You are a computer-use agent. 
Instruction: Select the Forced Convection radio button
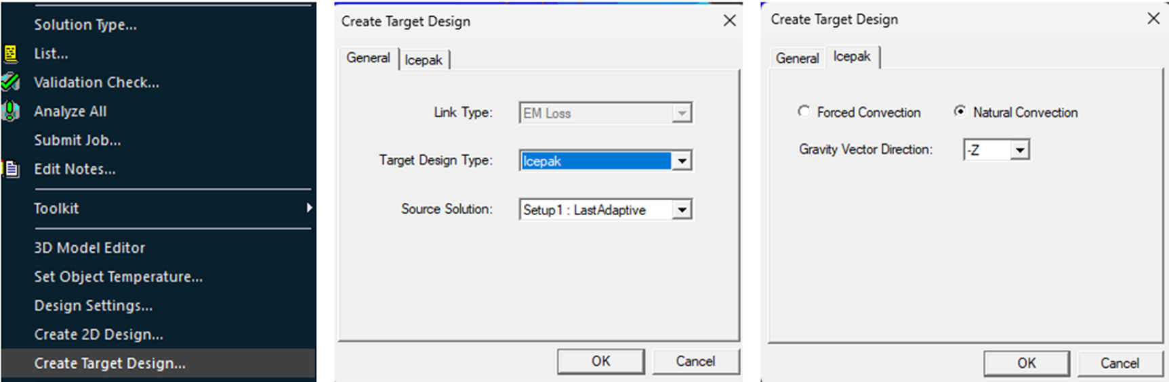(804, 112)
